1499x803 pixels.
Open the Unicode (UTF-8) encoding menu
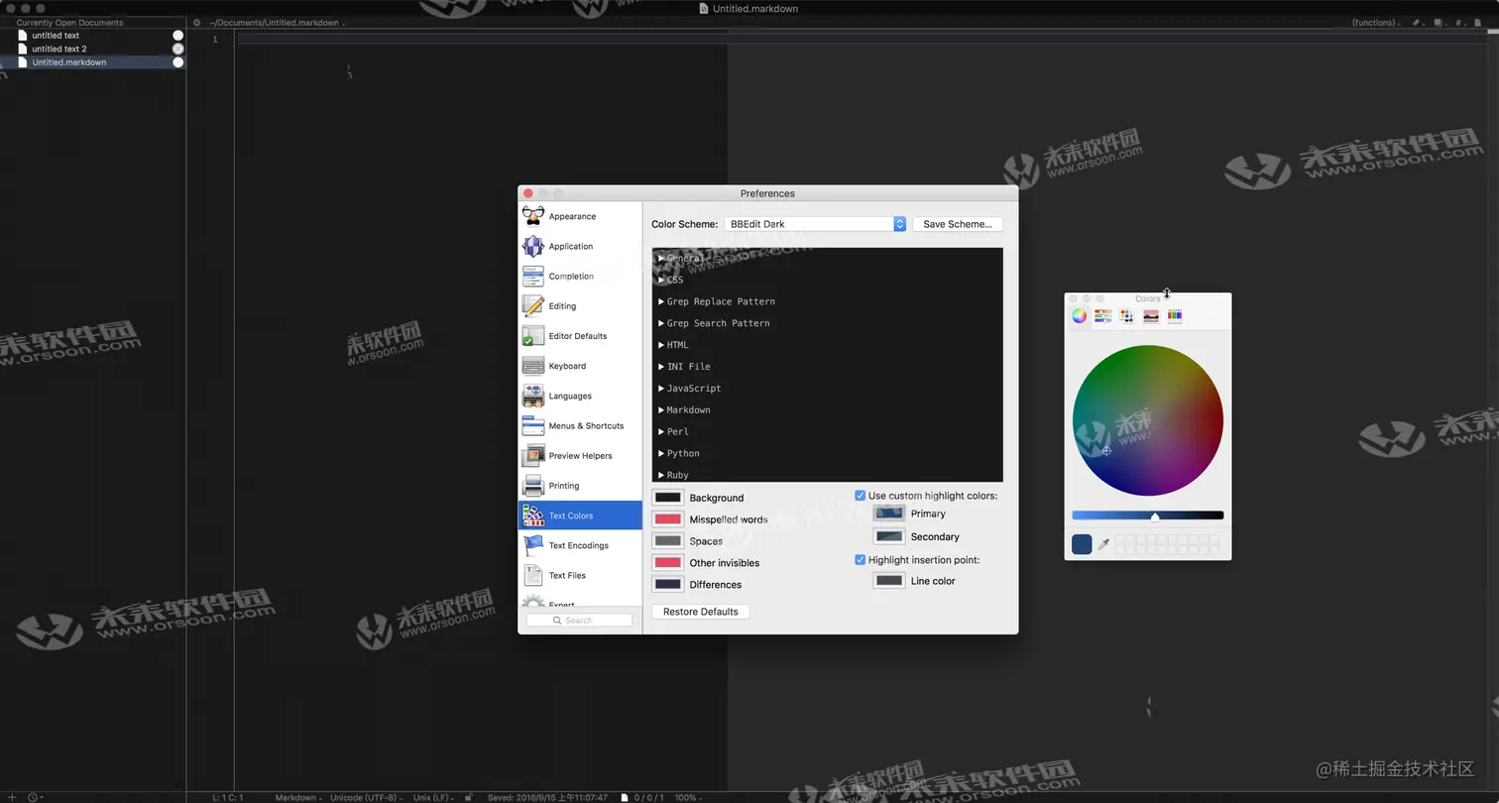pos(367,797)
